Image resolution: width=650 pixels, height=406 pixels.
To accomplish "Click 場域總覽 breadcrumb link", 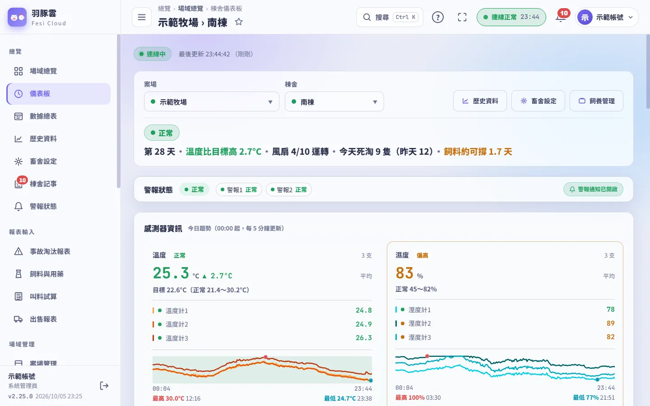I will pos(190,9).
